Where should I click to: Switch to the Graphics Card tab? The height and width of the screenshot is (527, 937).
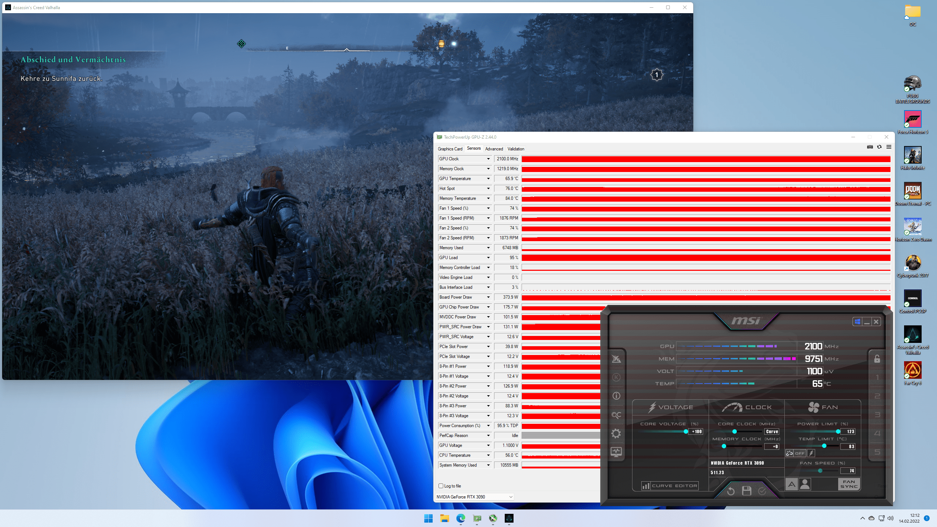[450, 149]
